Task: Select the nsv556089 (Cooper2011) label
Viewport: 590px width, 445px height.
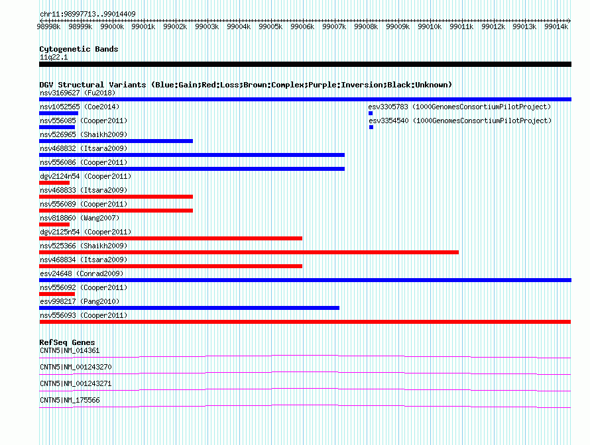Action: (x=84, y=204)
